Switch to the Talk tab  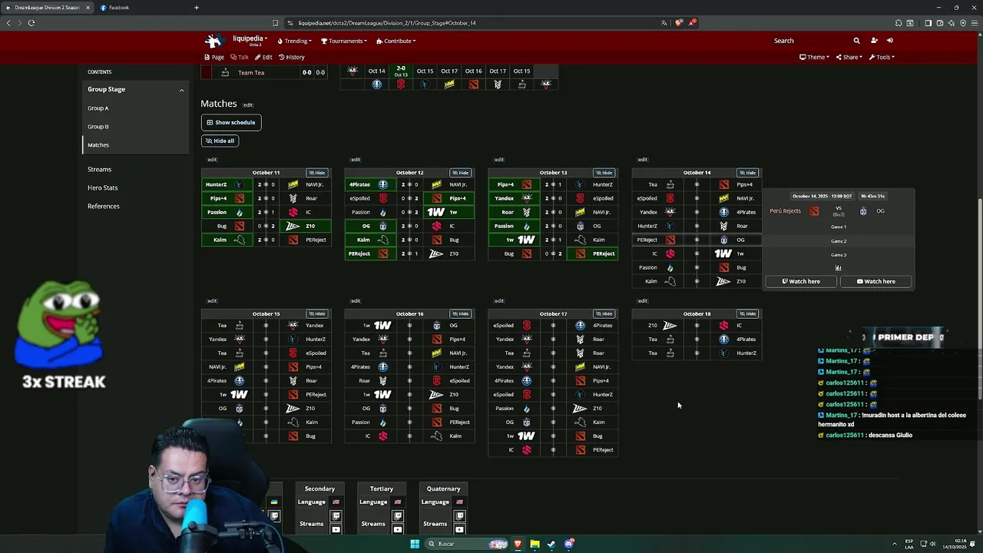240,57
